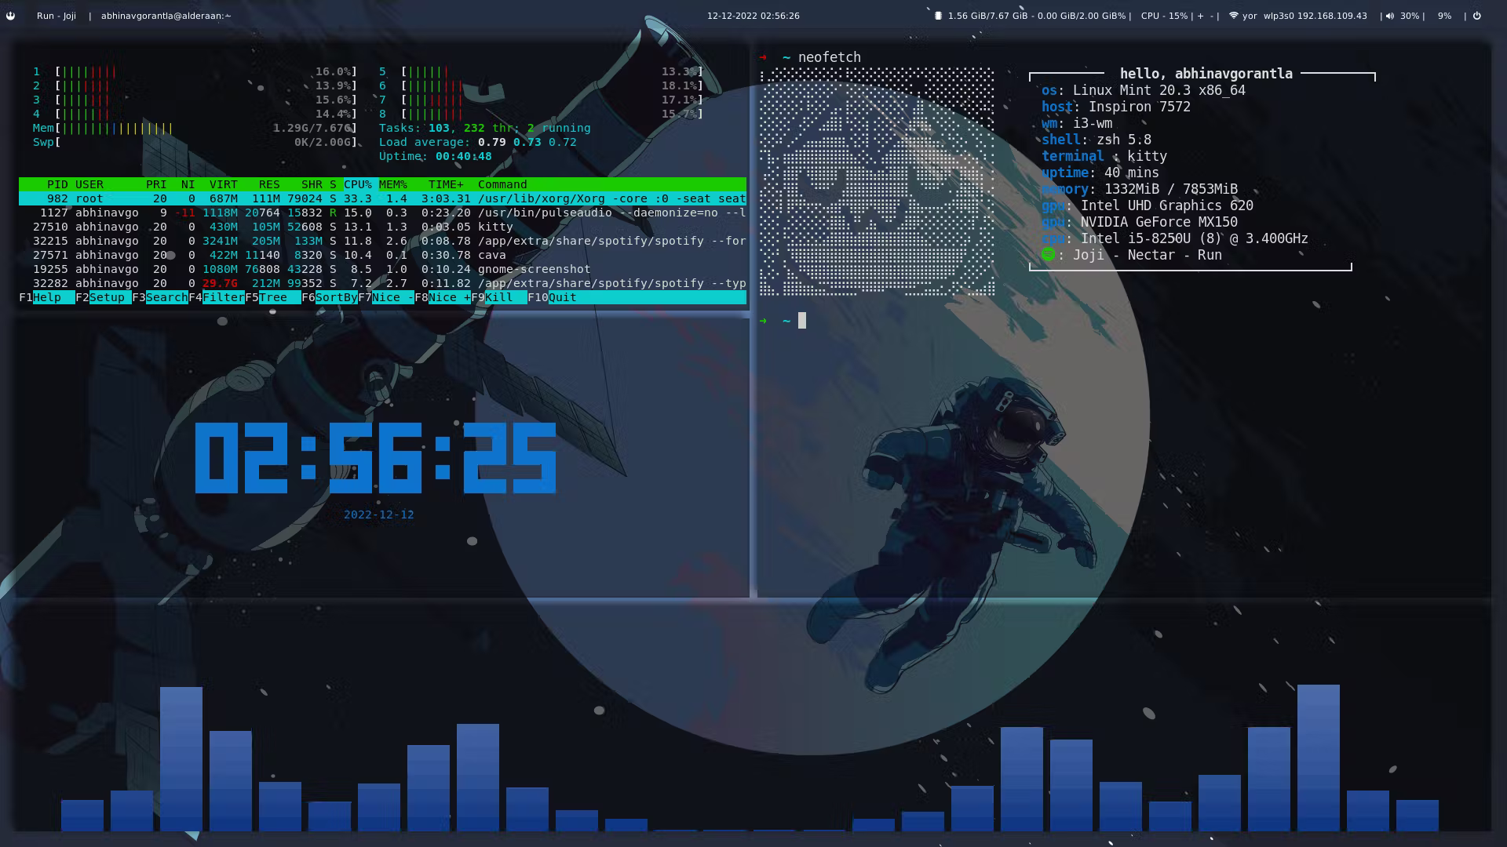Image resolution: width=1507 pixels, height=847 pixels.
Task: Click the rebel alliance launcher icon
Action: point(10,16)
